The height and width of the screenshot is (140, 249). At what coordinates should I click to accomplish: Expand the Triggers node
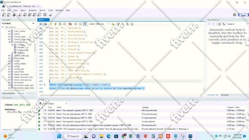pos(12,53)
